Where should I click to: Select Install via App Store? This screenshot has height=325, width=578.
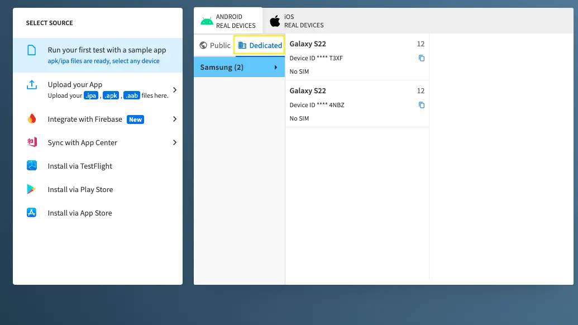98,213
